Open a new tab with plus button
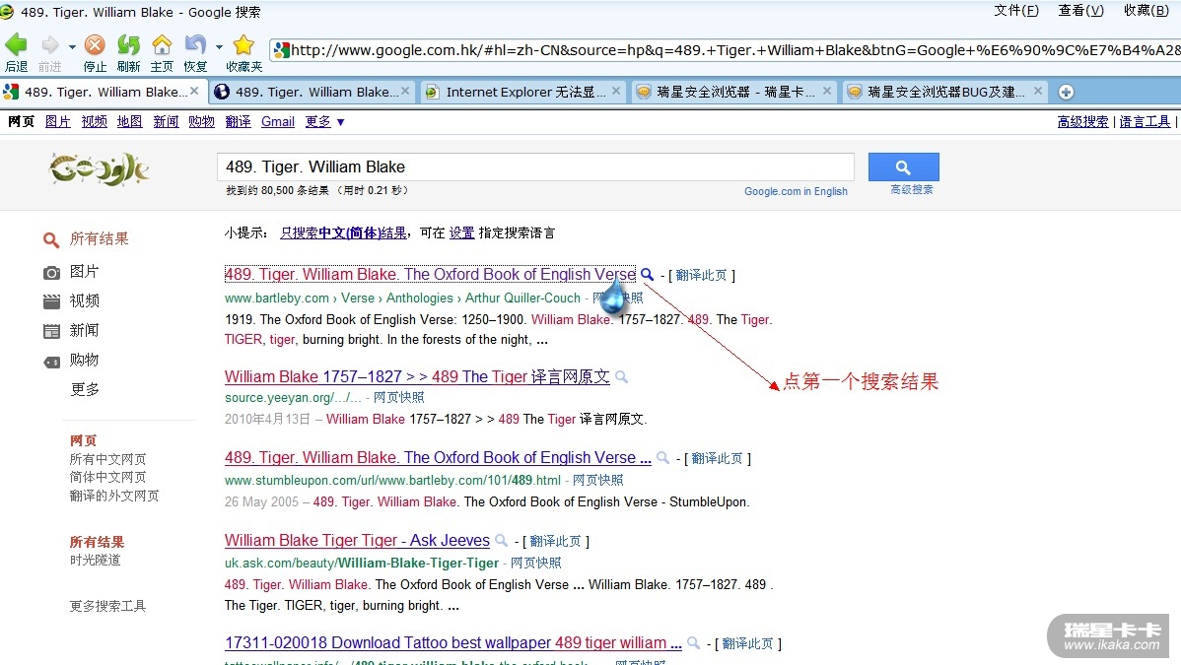Image resolution: width=1181 pixels, height=665 pixels. (x=1066, y=92)
